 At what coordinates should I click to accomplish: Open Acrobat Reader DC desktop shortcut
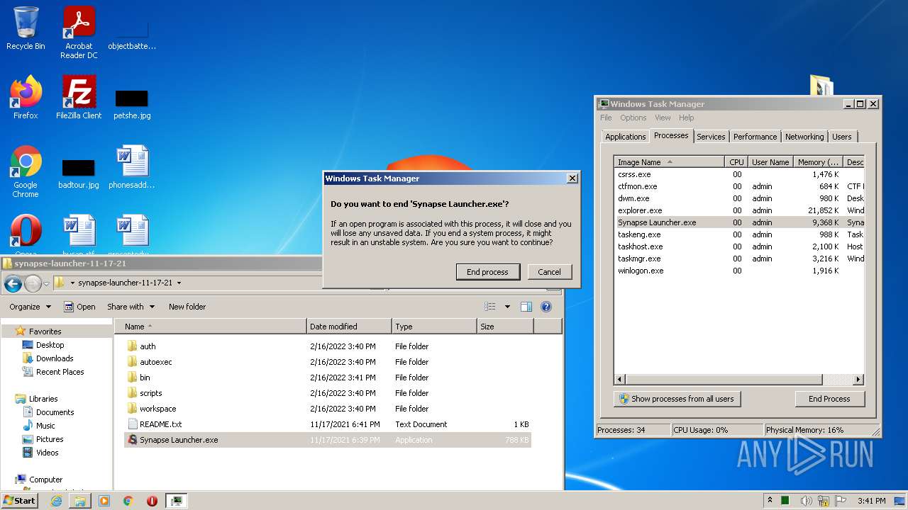79,33
